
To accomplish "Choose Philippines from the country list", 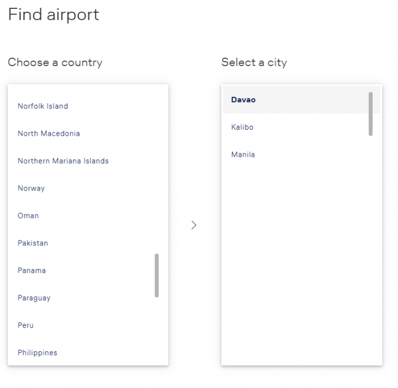I will tap(37, 353).
